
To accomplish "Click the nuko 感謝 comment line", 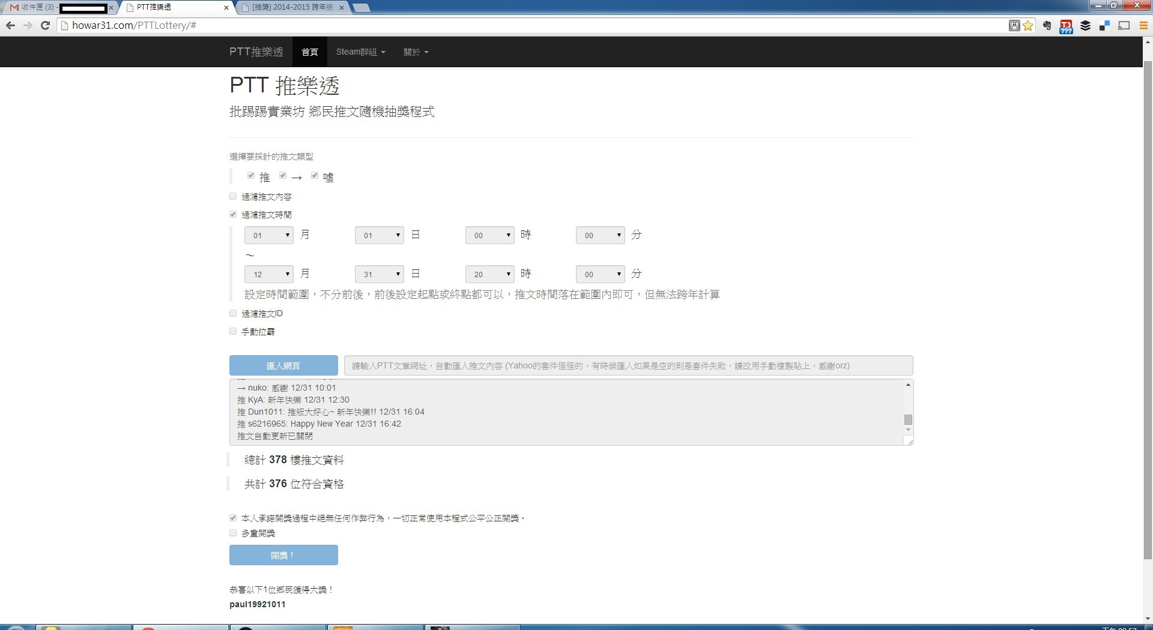I will [286, 388].
